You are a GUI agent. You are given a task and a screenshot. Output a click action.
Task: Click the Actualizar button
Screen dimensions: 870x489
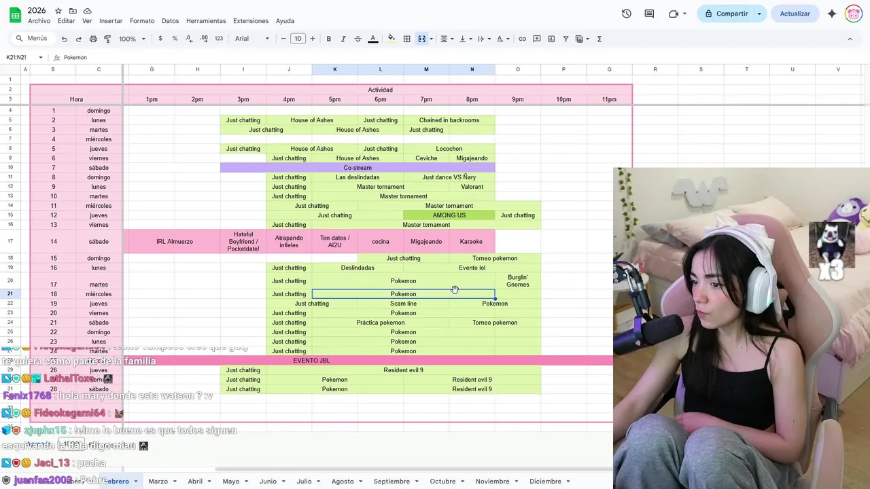[795, 14]
